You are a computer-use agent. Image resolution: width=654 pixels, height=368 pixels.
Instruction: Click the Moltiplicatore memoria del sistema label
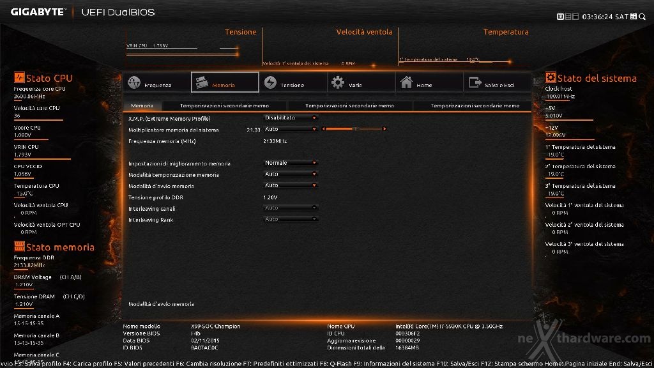coord(174,130)
